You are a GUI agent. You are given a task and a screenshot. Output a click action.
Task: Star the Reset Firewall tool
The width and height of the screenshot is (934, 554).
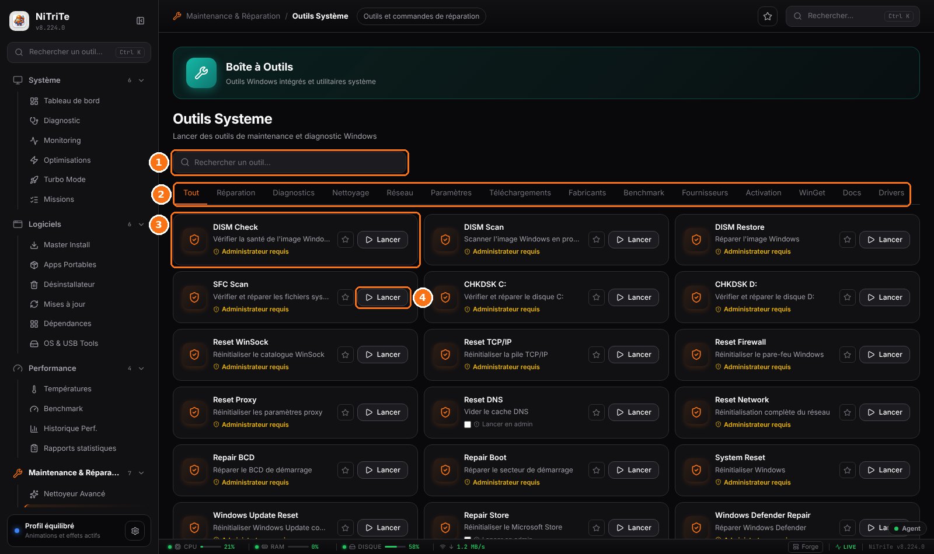tap(847, 355)
